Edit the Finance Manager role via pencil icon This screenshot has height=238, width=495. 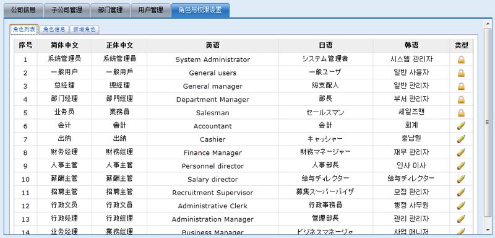[x=461, y=152]
